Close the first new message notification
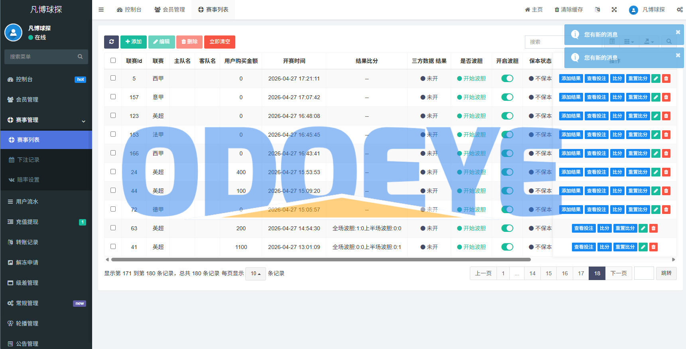 pos(678,32)
